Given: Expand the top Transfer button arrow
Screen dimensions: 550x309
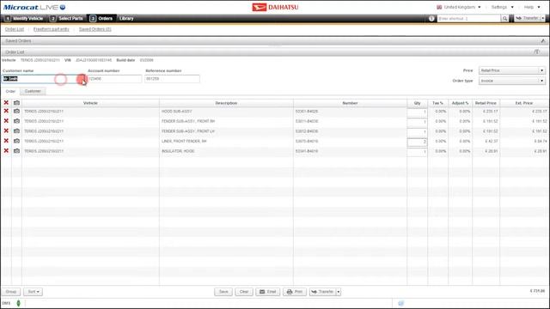Looking at the screenshot, I should (542, 18).
